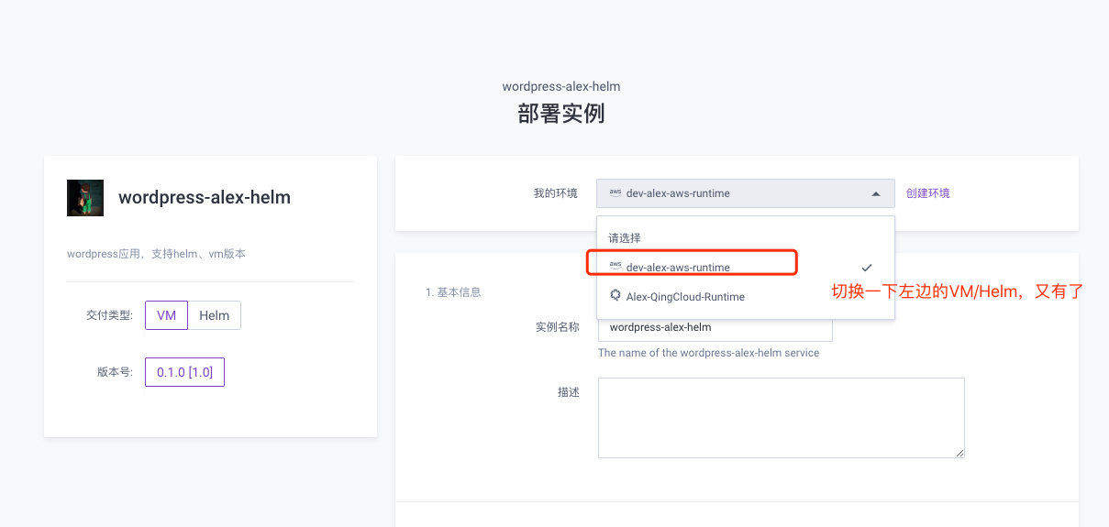
Task: Select Alex-QingCloud-Runtime option
Action: pyautogui.click(x=745, y=297)
